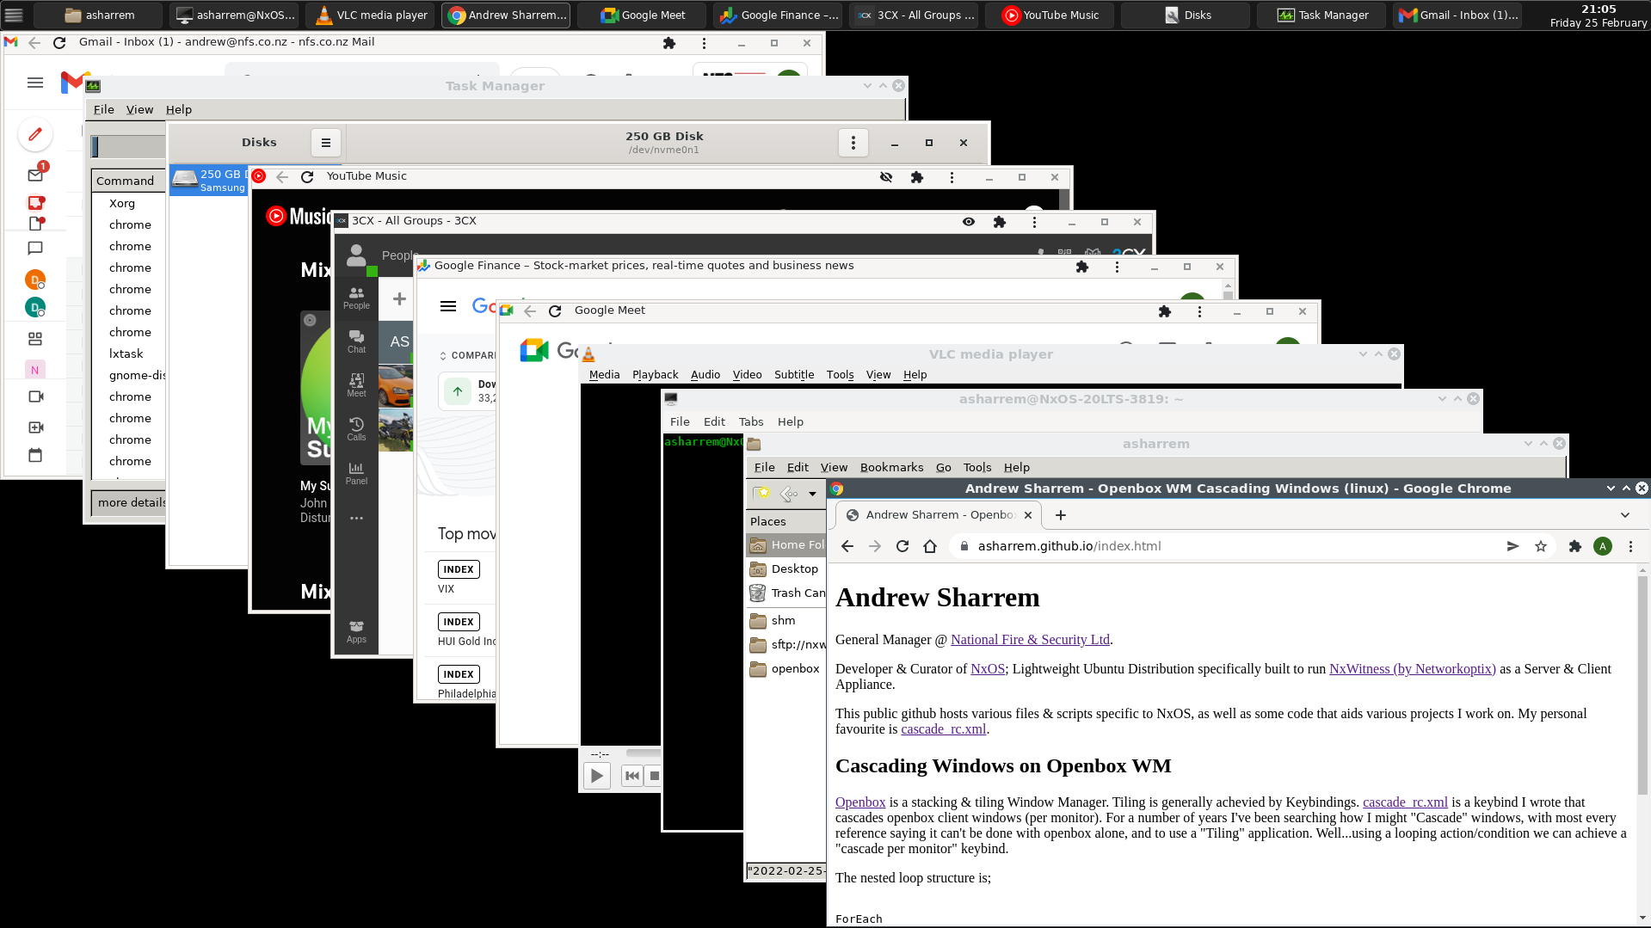
Task: Open history dropdown arrow in file manager toolbar
Action: (x=812, y=494)
